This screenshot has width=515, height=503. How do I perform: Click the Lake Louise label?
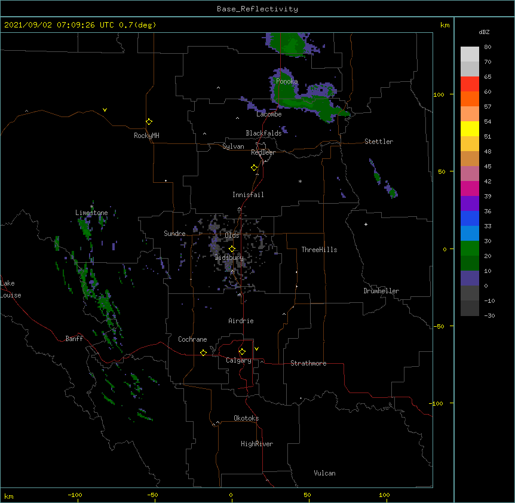click(x=11, y=289)
